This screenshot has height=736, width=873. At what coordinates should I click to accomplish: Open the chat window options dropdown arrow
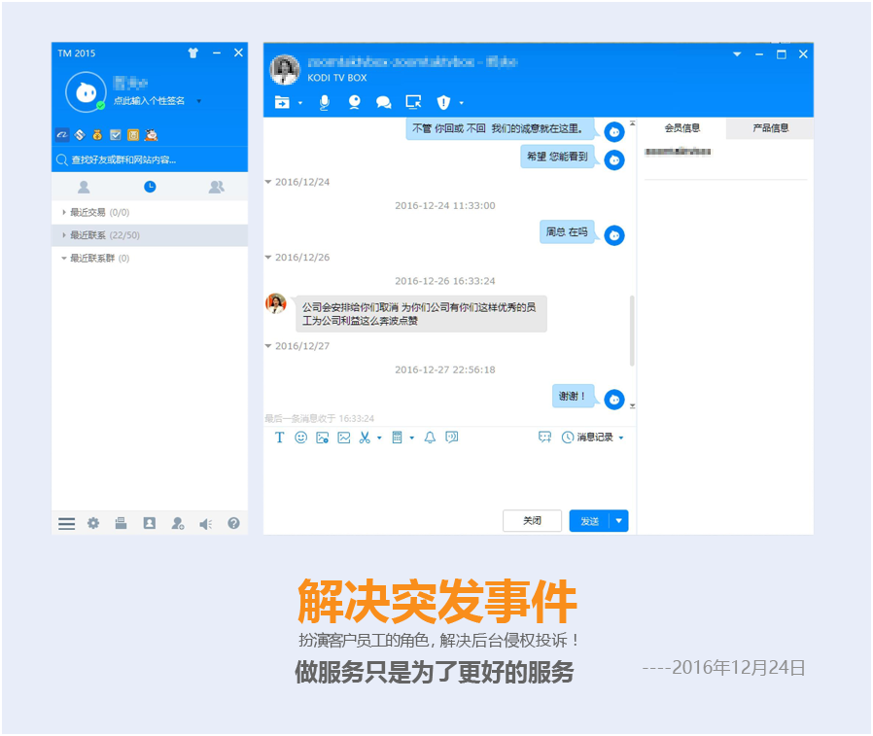coord(737,54)
